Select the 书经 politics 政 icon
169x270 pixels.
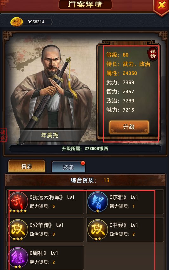(98, 229)
